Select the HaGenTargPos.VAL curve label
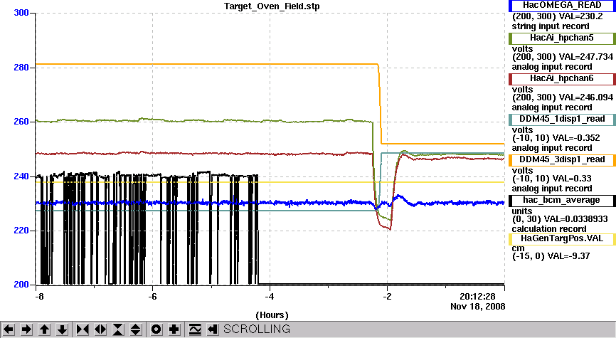 click(x=562, y=239)
